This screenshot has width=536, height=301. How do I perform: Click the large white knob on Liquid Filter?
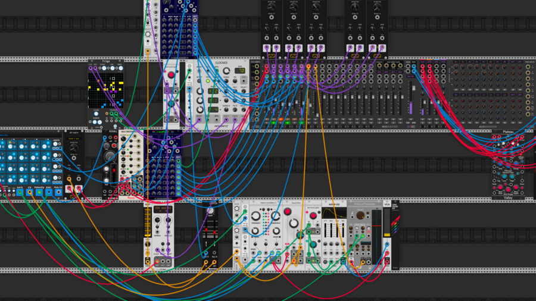click(x=294, y=224)
